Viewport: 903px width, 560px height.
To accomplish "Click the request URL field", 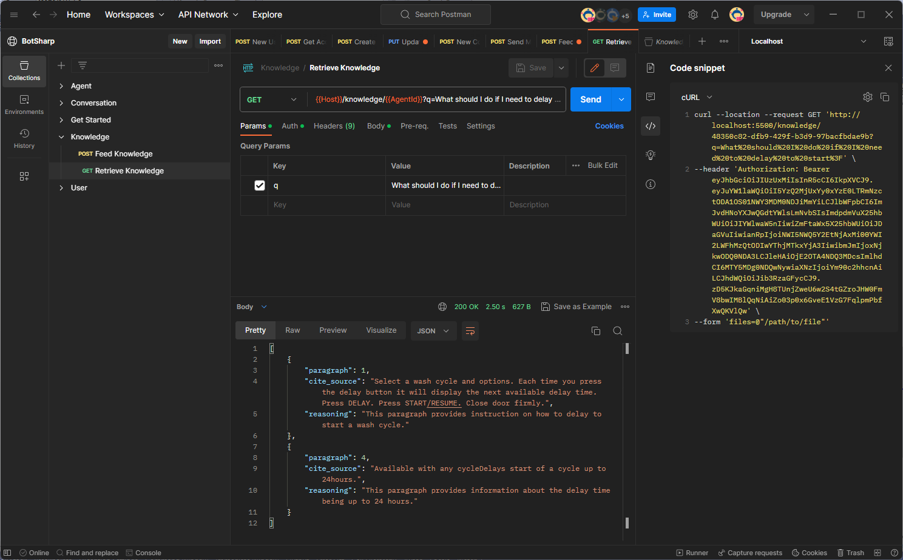I will point(437,99).
